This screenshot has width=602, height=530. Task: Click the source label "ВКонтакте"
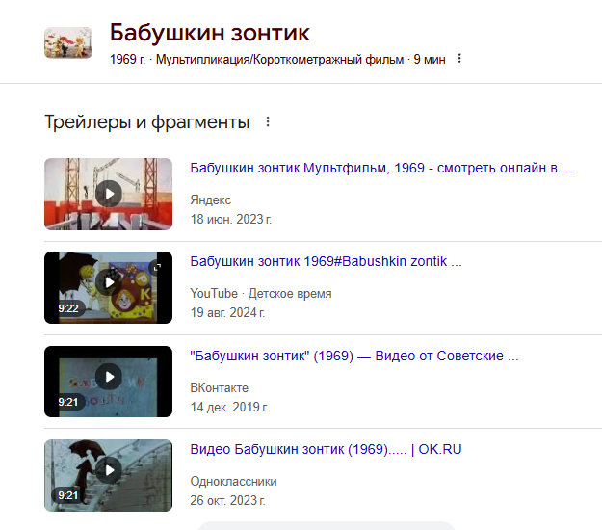coord(220,388)
